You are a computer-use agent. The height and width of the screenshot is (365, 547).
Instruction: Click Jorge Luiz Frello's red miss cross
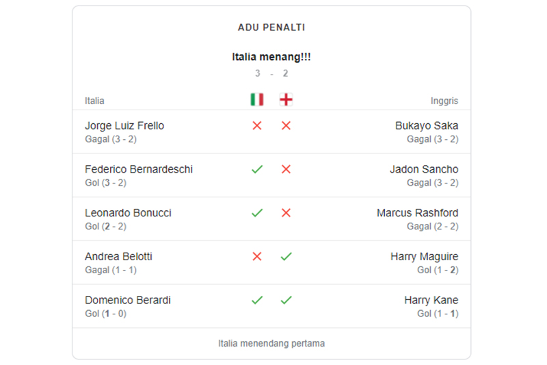point(257,126)
